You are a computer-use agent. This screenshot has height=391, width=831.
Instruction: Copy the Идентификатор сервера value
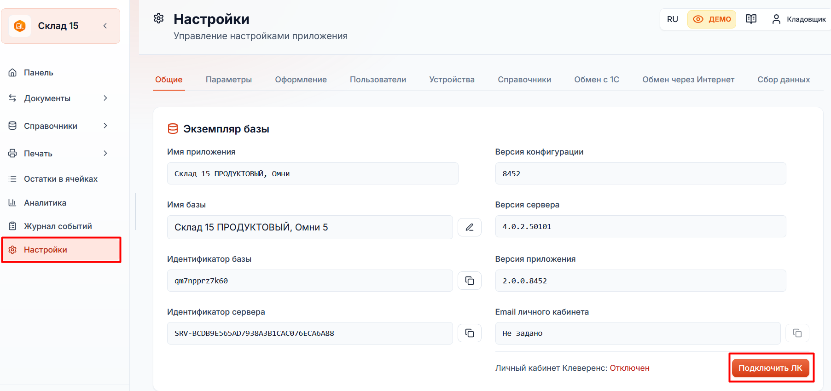click(470, 333)
